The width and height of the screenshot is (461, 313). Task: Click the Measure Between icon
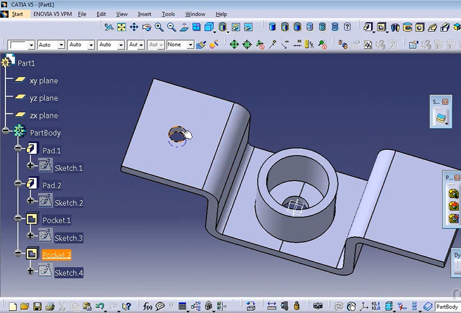click(x=272, y=306)
